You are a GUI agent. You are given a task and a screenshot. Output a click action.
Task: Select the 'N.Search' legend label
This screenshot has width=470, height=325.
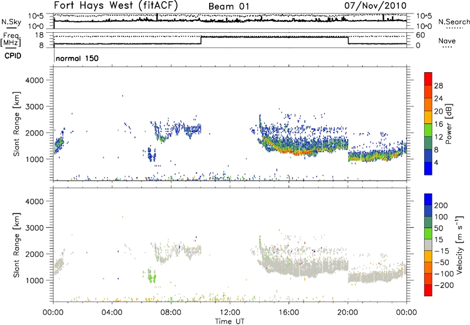point(454,22)
